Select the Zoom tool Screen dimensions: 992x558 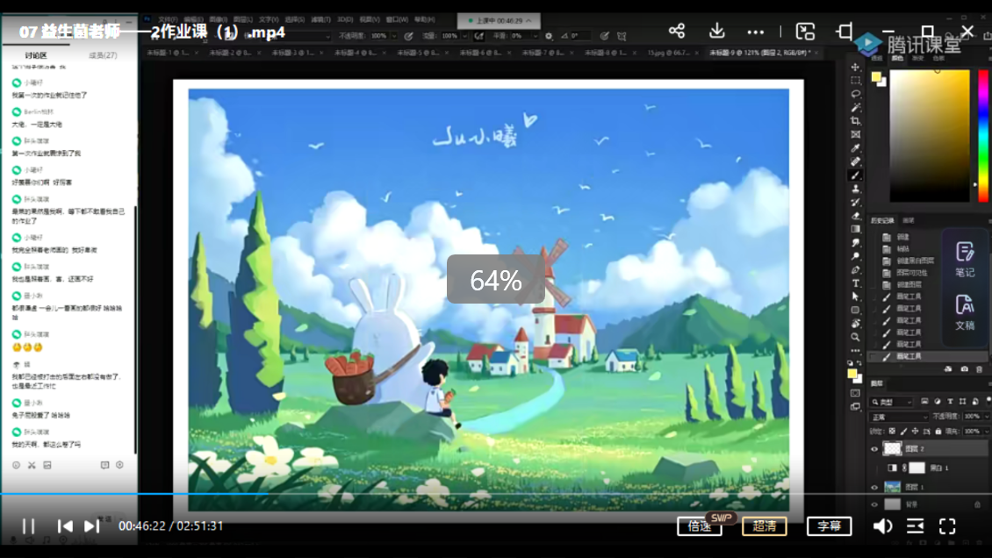pyautogui.click(x=855, y=338)
